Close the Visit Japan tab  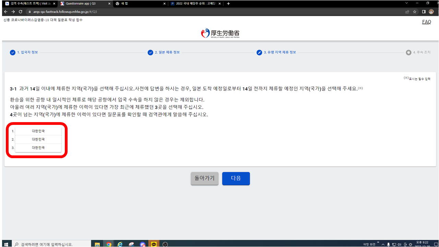[x=54, y=3]
